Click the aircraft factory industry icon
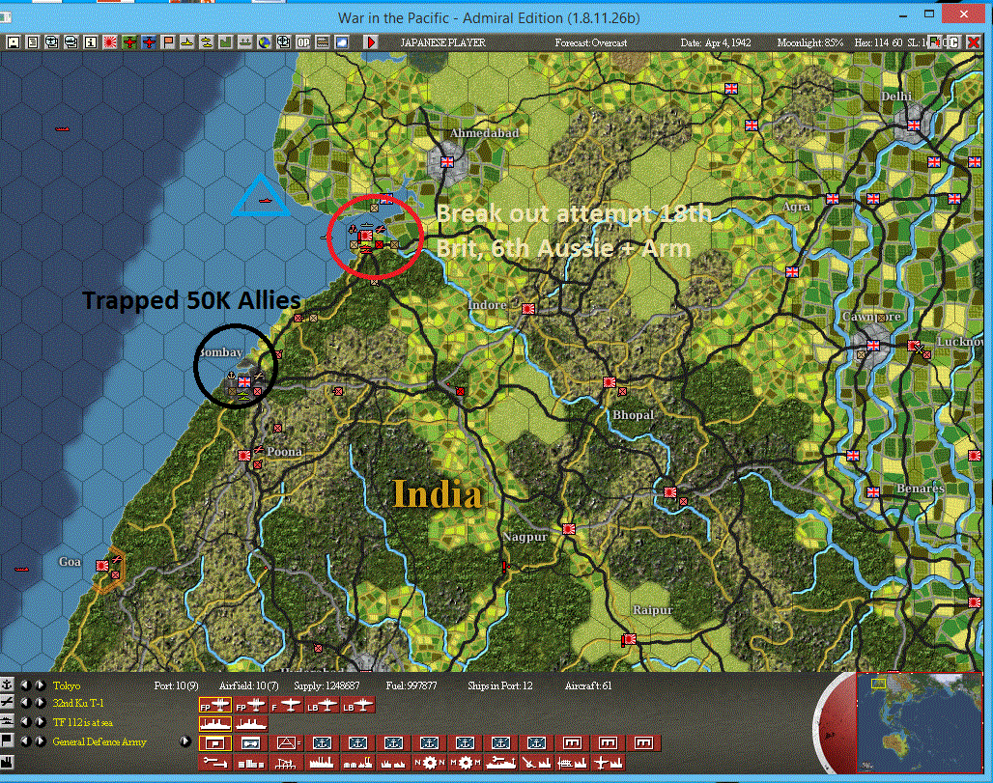The image size is (993, 783). (608, 763)
